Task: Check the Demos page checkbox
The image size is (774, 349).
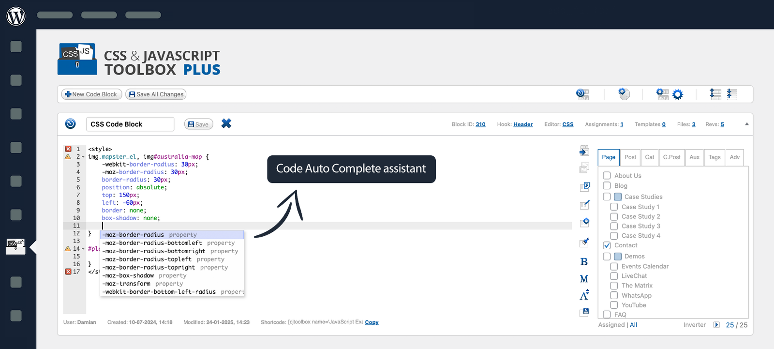Action: (607, 256)
